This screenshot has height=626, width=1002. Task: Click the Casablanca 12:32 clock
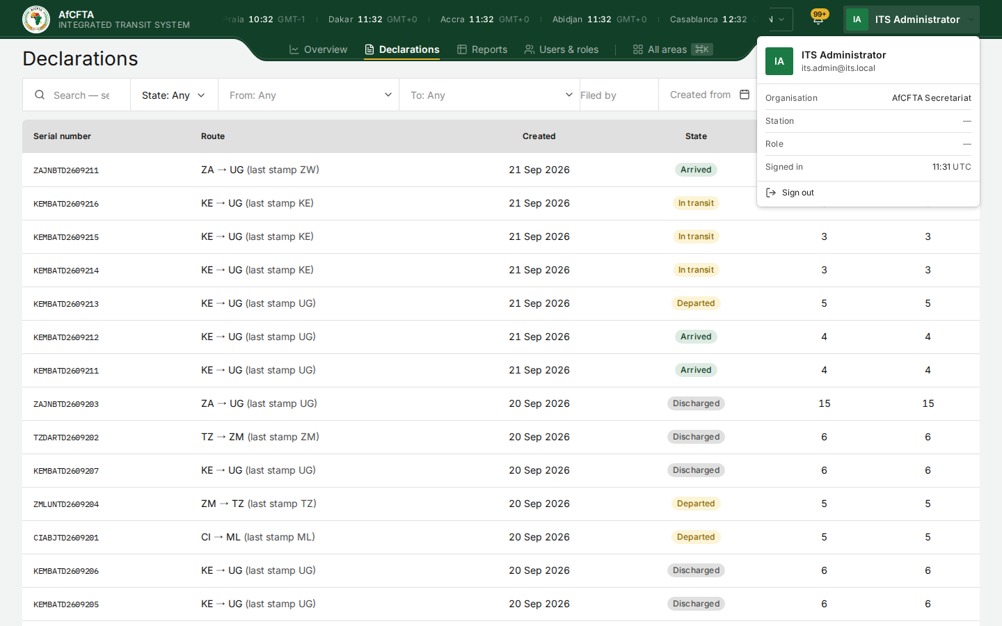(708, 19)
